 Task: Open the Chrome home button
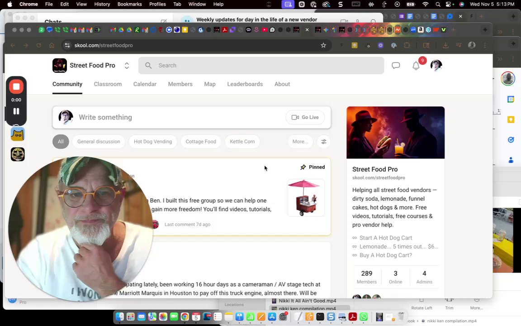[x=52, y=45]
